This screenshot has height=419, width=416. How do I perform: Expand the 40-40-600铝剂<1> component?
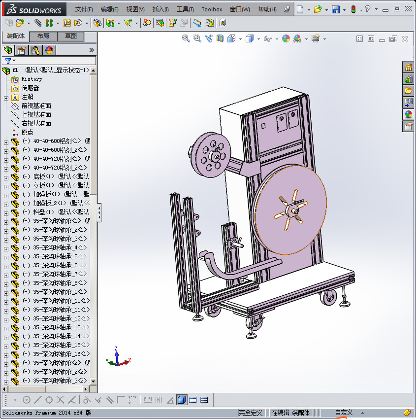click(6, 142)
